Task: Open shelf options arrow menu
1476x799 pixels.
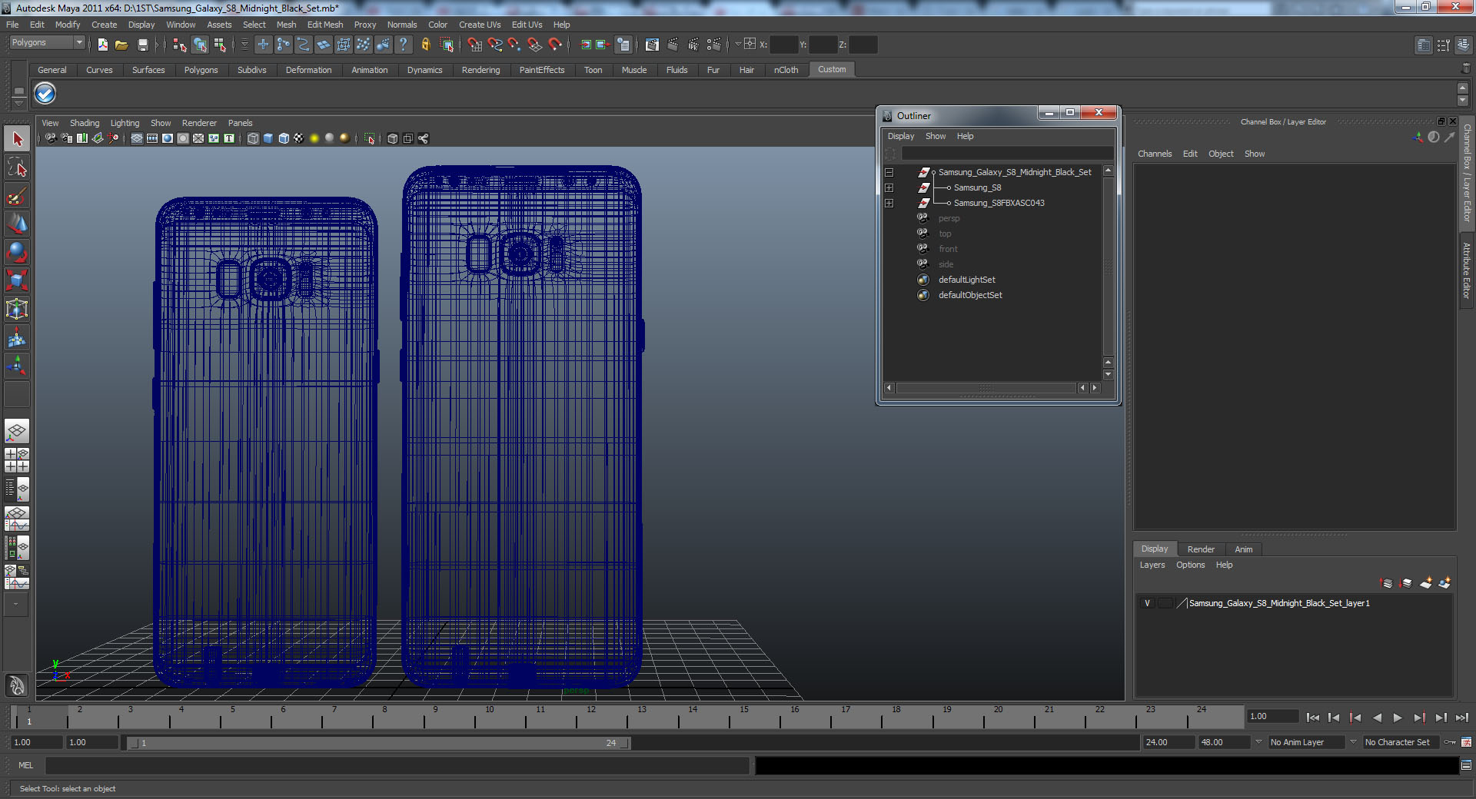Action: pyautogui.click(x=18, y=104)
